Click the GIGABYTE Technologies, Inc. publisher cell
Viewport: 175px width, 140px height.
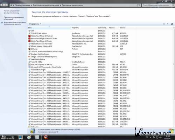tap(82, 54)
